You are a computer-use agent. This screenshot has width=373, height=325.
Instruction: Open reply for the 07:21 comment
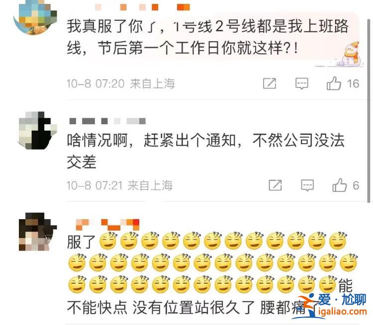[x=307, y=185]
